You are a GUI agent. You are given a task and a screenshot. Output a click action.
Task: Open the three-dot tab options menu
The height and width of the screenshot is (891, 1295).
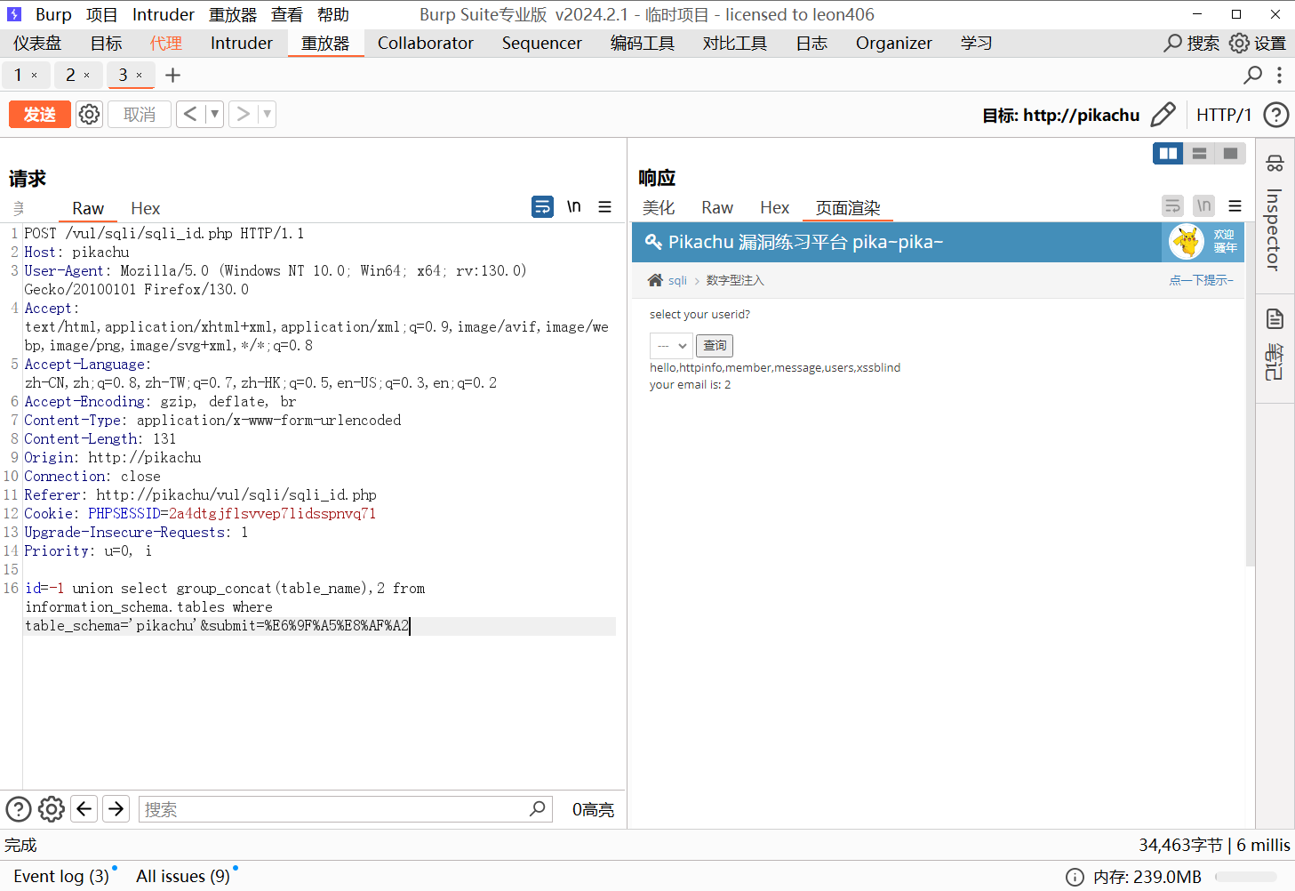[x=1279, y=75]
